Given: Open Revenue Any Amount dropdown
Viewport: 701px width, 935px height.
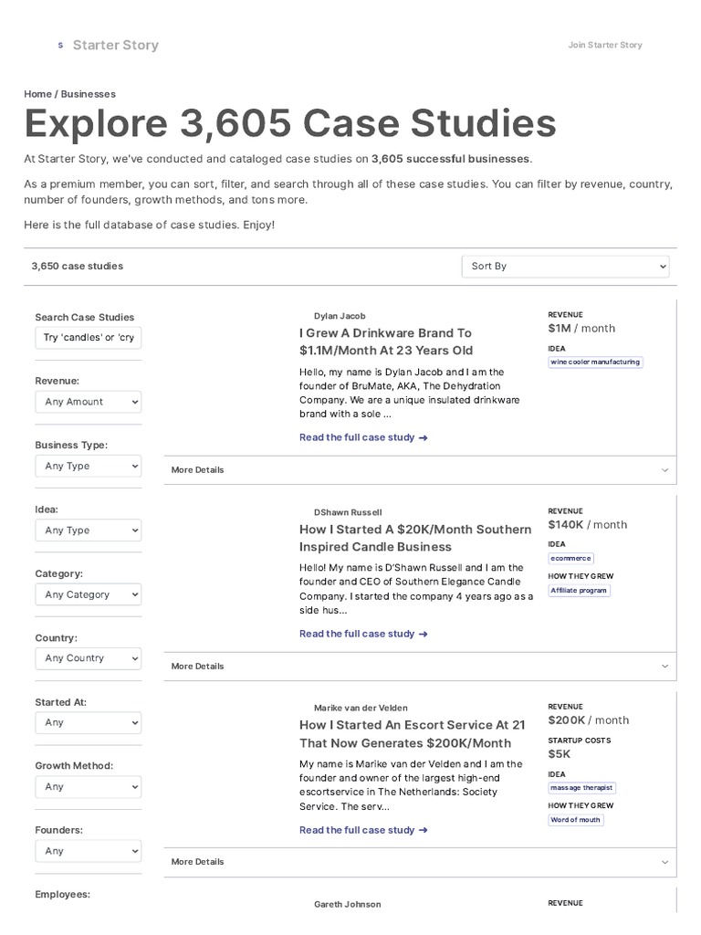Looking at the screenshot, I should (89, 402).
